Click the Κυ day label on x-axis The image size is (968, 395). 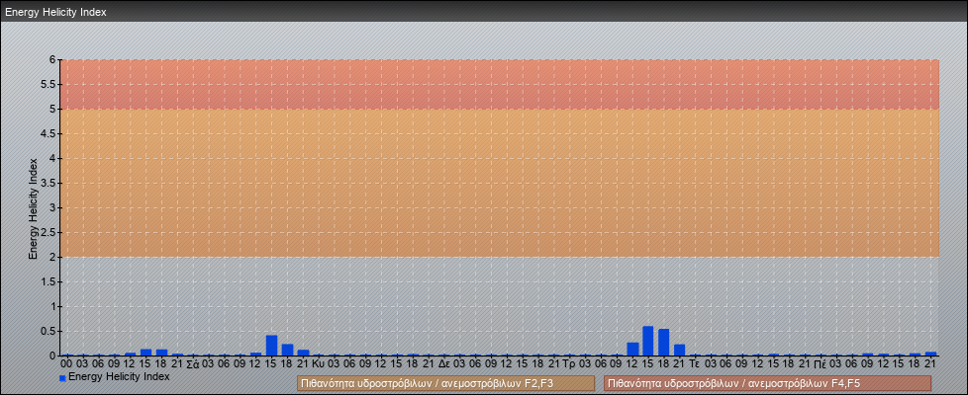click(x=318, y=363)
